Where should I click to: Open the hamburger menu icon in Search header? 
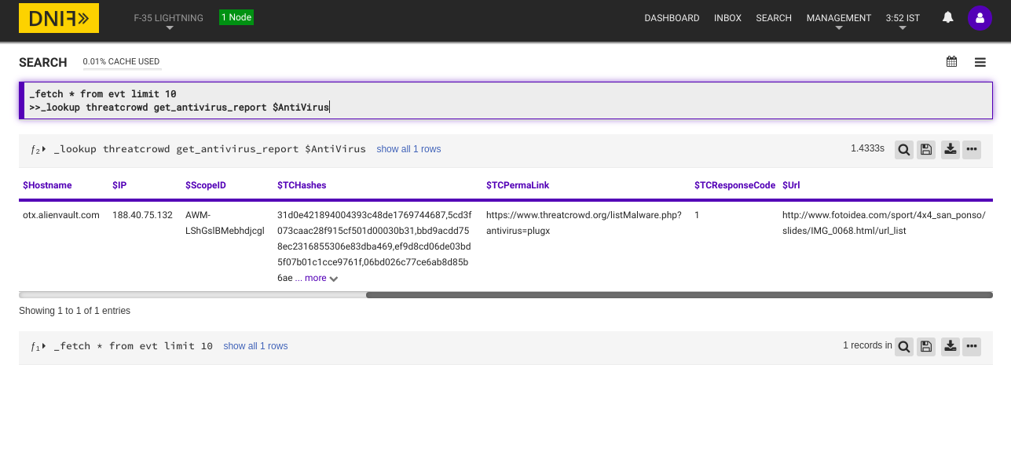980,62
